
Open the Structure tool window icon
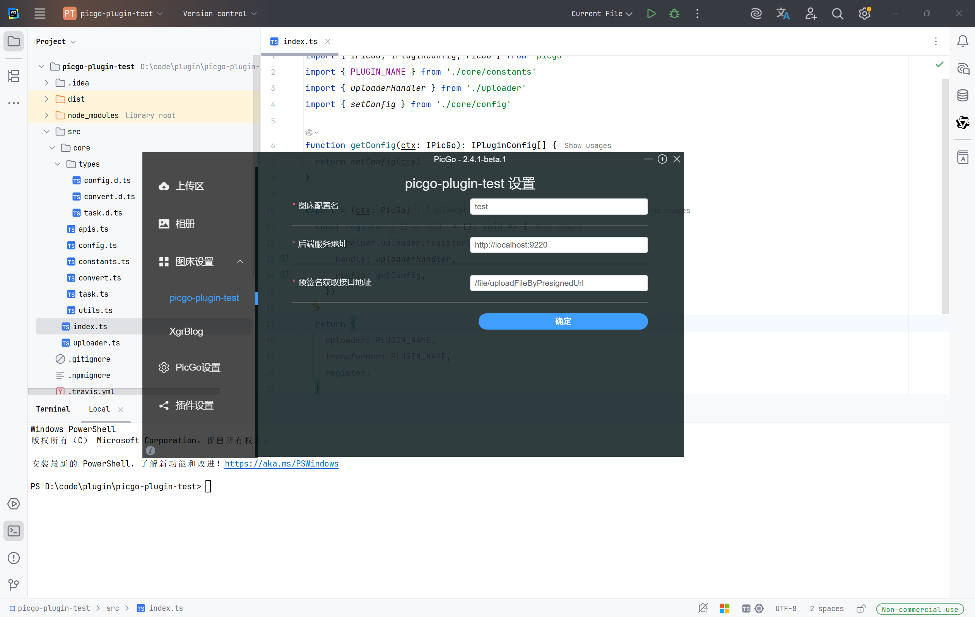click(x=14, y=76)
